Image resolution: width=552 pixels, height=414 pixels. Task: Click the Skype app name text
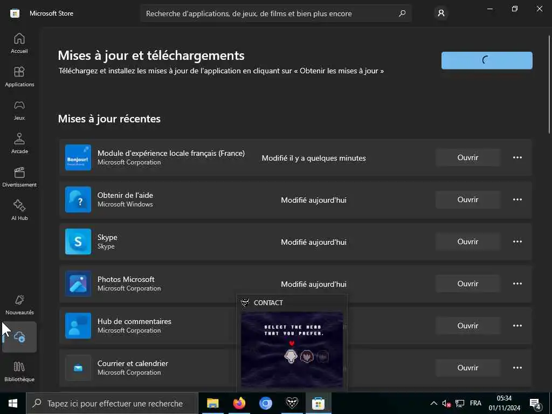(107, 237)
